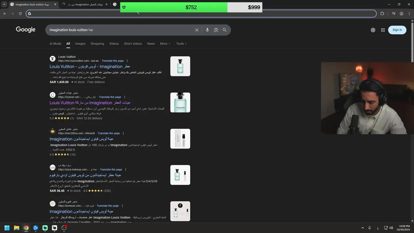
Task: Click the Sign in button
Action: point(397,30)
